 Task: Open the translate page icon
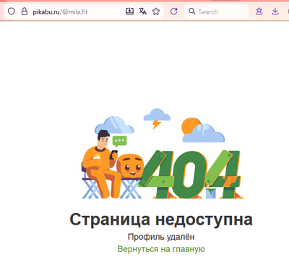tap(143, 11)
